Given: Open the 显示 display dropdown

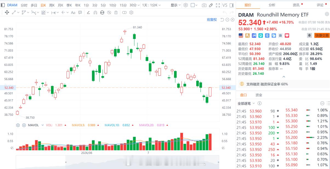Looking at the screenshot, I should (176, 5).
